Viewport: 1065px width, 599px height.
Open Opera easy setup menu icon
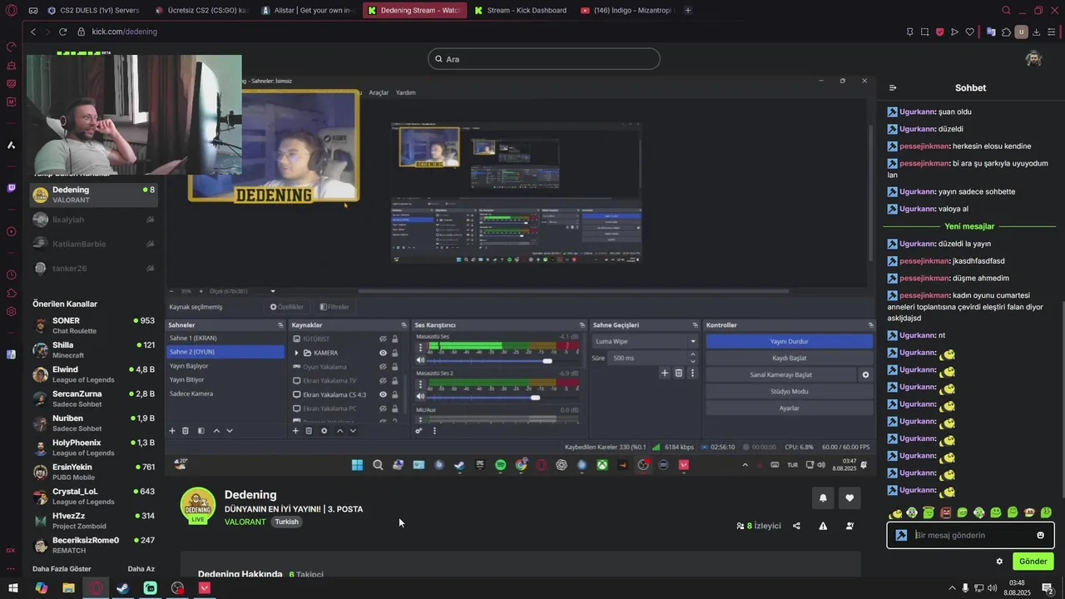tap(1052, 32)
